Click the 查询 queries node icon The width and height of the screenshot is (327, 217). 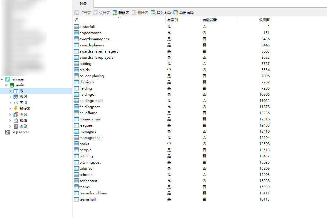tap(16, 114)
